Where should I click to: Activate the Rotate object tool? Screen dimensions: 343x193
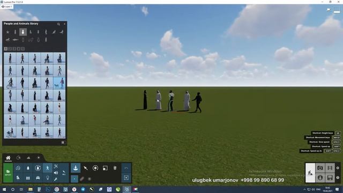[x=95, y=168]
